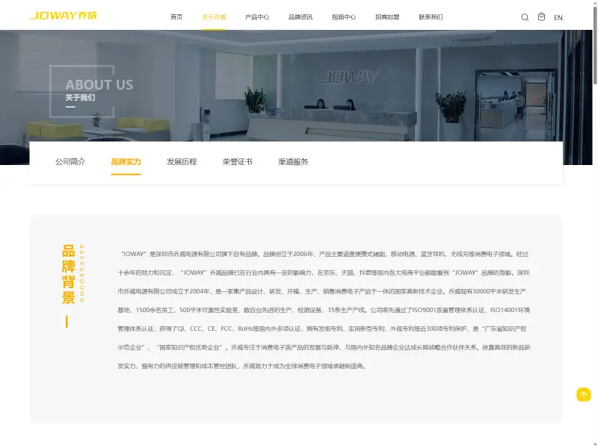Select 招商加盟 in top menu
The width and height of the screenshot is (598, 448).
pyautogui.click(x=387, y=16)
